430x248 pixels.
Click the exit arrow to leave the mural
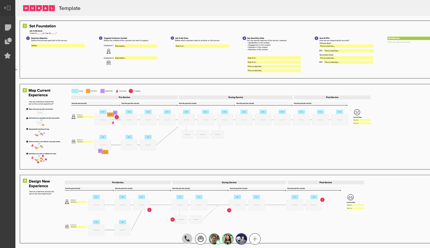click(7, 8)
